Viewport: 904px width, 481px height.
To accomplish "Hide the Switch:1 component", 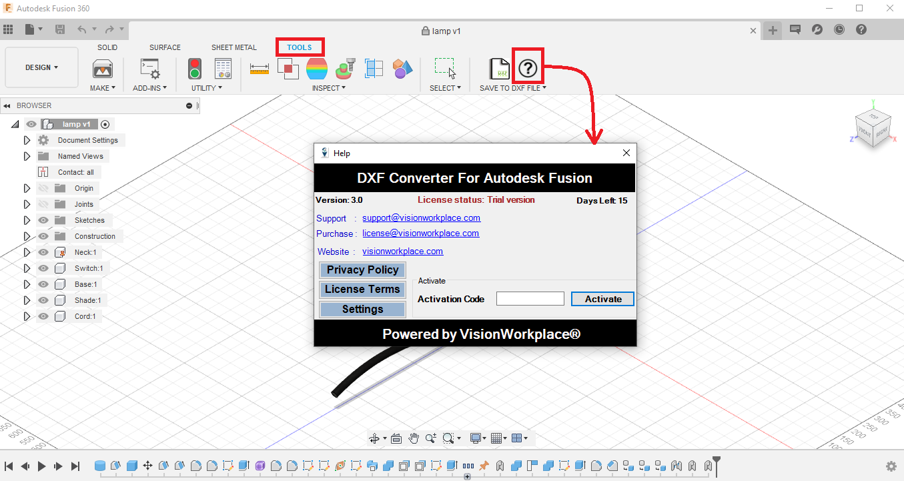I will click(x=43, y=268).
